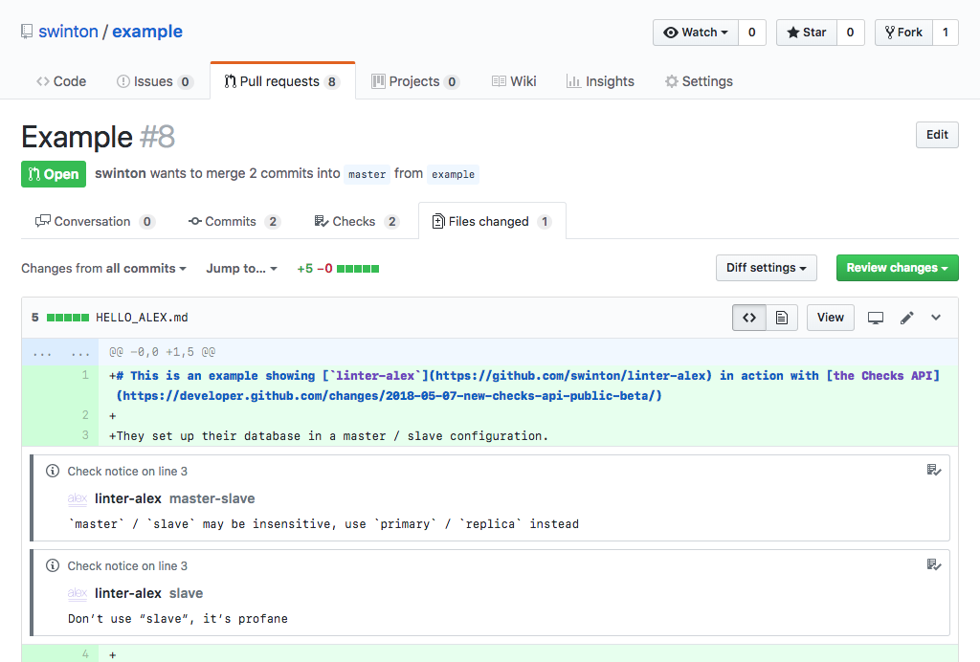The width and height of the screenshot is (980, 662).
Task: Click diff line number 1
Action: 85,375
